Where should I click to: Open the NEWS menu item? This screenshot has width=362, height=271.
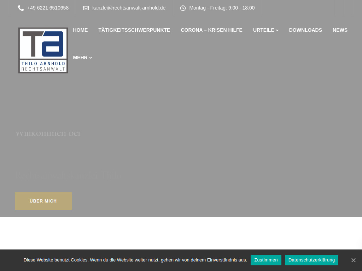click(x=340, y=30)
